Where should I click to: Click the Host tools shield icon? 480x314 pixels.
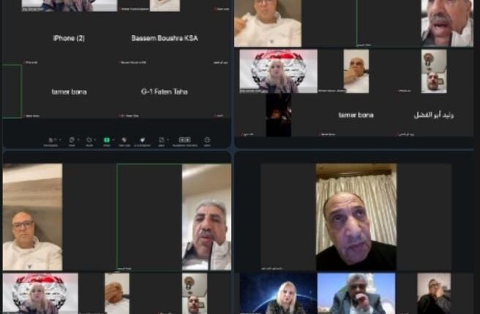[x=124, y=139]
